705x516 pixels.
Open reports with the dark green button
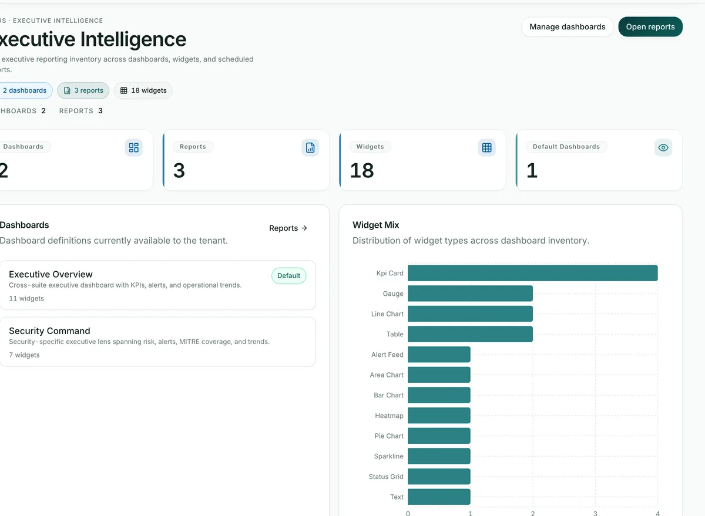point(650,27)
